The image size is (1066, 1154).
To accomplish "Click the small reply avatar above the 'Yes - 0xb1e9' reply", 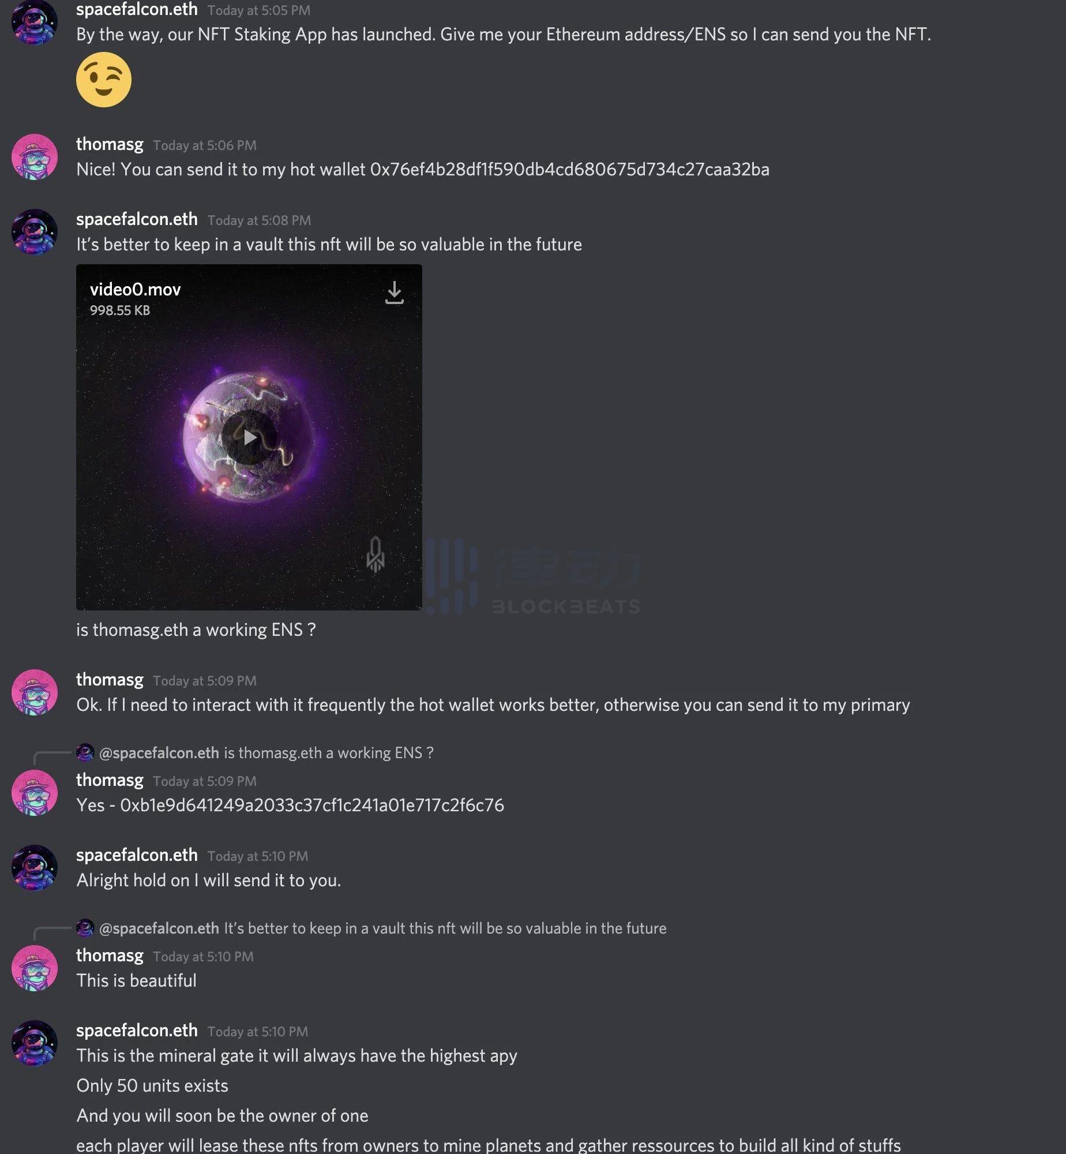I will [85, 752].
